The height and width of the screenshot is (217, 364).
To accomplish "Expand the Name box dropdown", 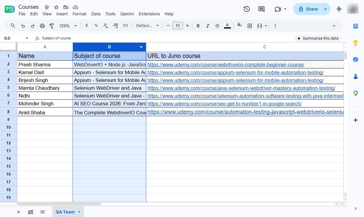I will (x=27, y=38).
